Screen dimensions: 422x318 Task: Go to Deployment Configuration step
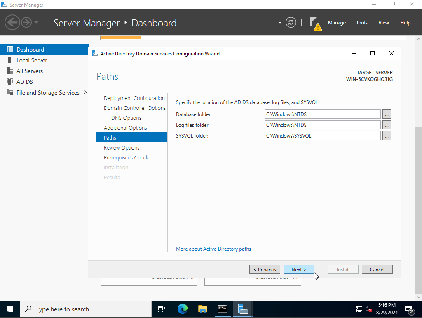(x=134, y=98)
